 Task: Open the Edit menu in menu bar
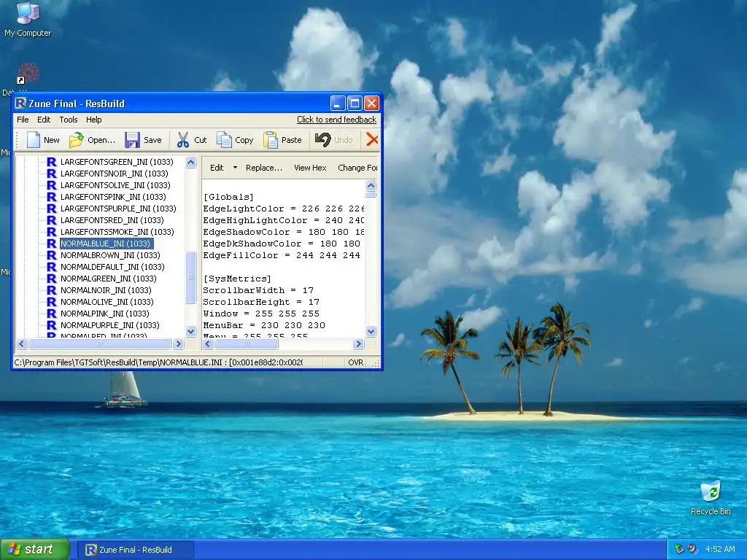[44, 120]
